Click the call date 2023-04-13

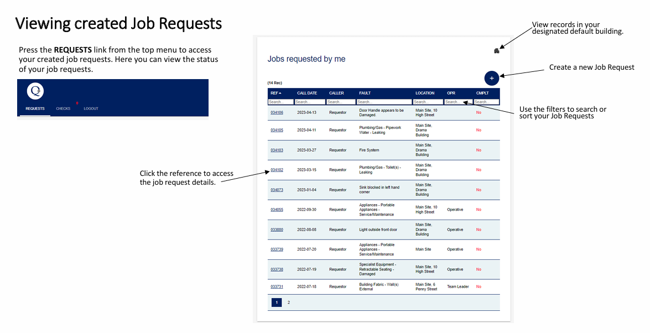[x=307, y=113]
